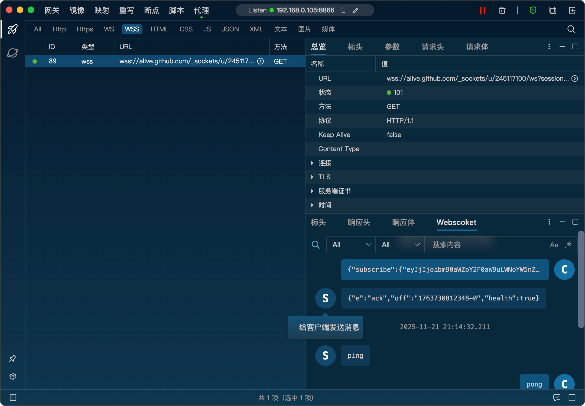Open the 脚本 menu
The image size is (585, 406).
(x=176, y=10)
